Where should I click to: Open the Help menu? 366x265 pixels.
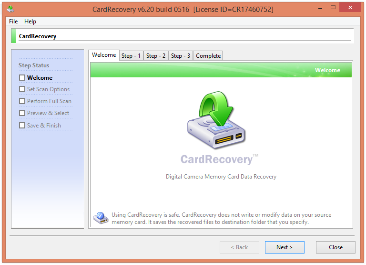click(x=30, y=21)
